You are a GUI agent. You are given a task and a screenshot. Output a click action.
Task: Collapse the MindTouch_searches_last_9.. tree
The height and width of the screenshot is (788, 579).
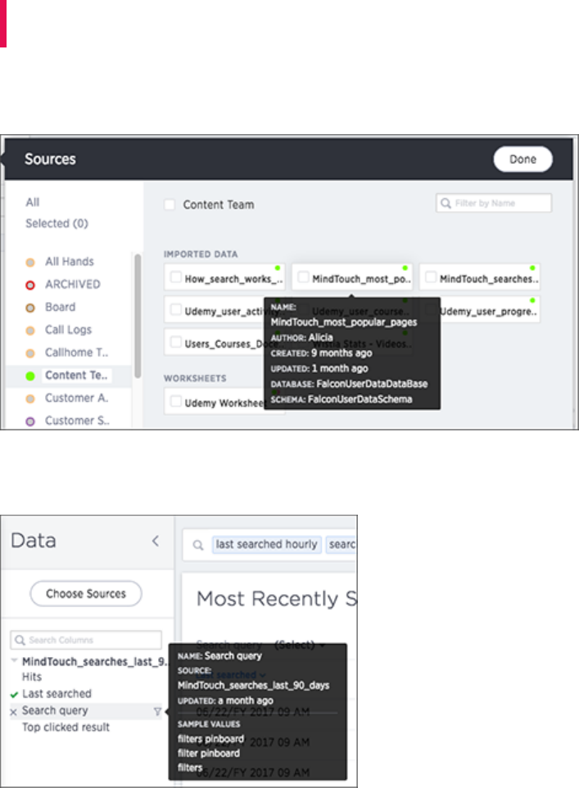pyautogui.click(x=14, y=660)
